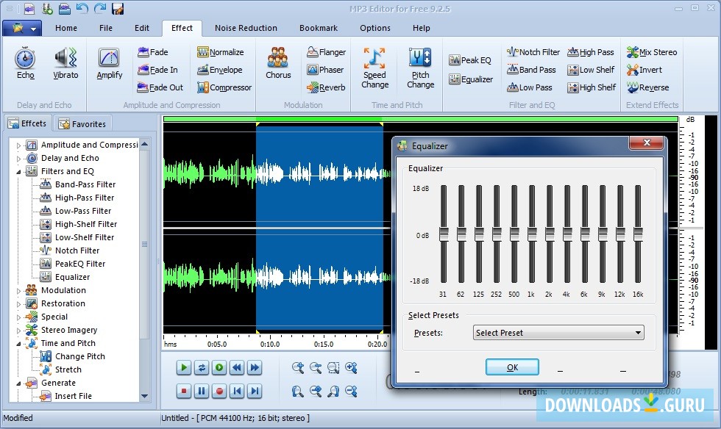
Task: Expand the Modulation tree node
Action: [20, 291]
